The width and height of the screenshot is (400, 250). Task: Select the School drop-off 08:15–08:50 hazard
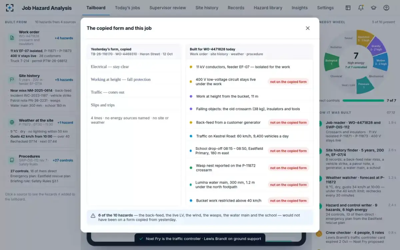(249, 151)
